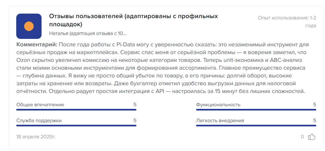325x151 pixels.
Task: Click the score 5 for «Общее впечатление»
Action: 135,105
